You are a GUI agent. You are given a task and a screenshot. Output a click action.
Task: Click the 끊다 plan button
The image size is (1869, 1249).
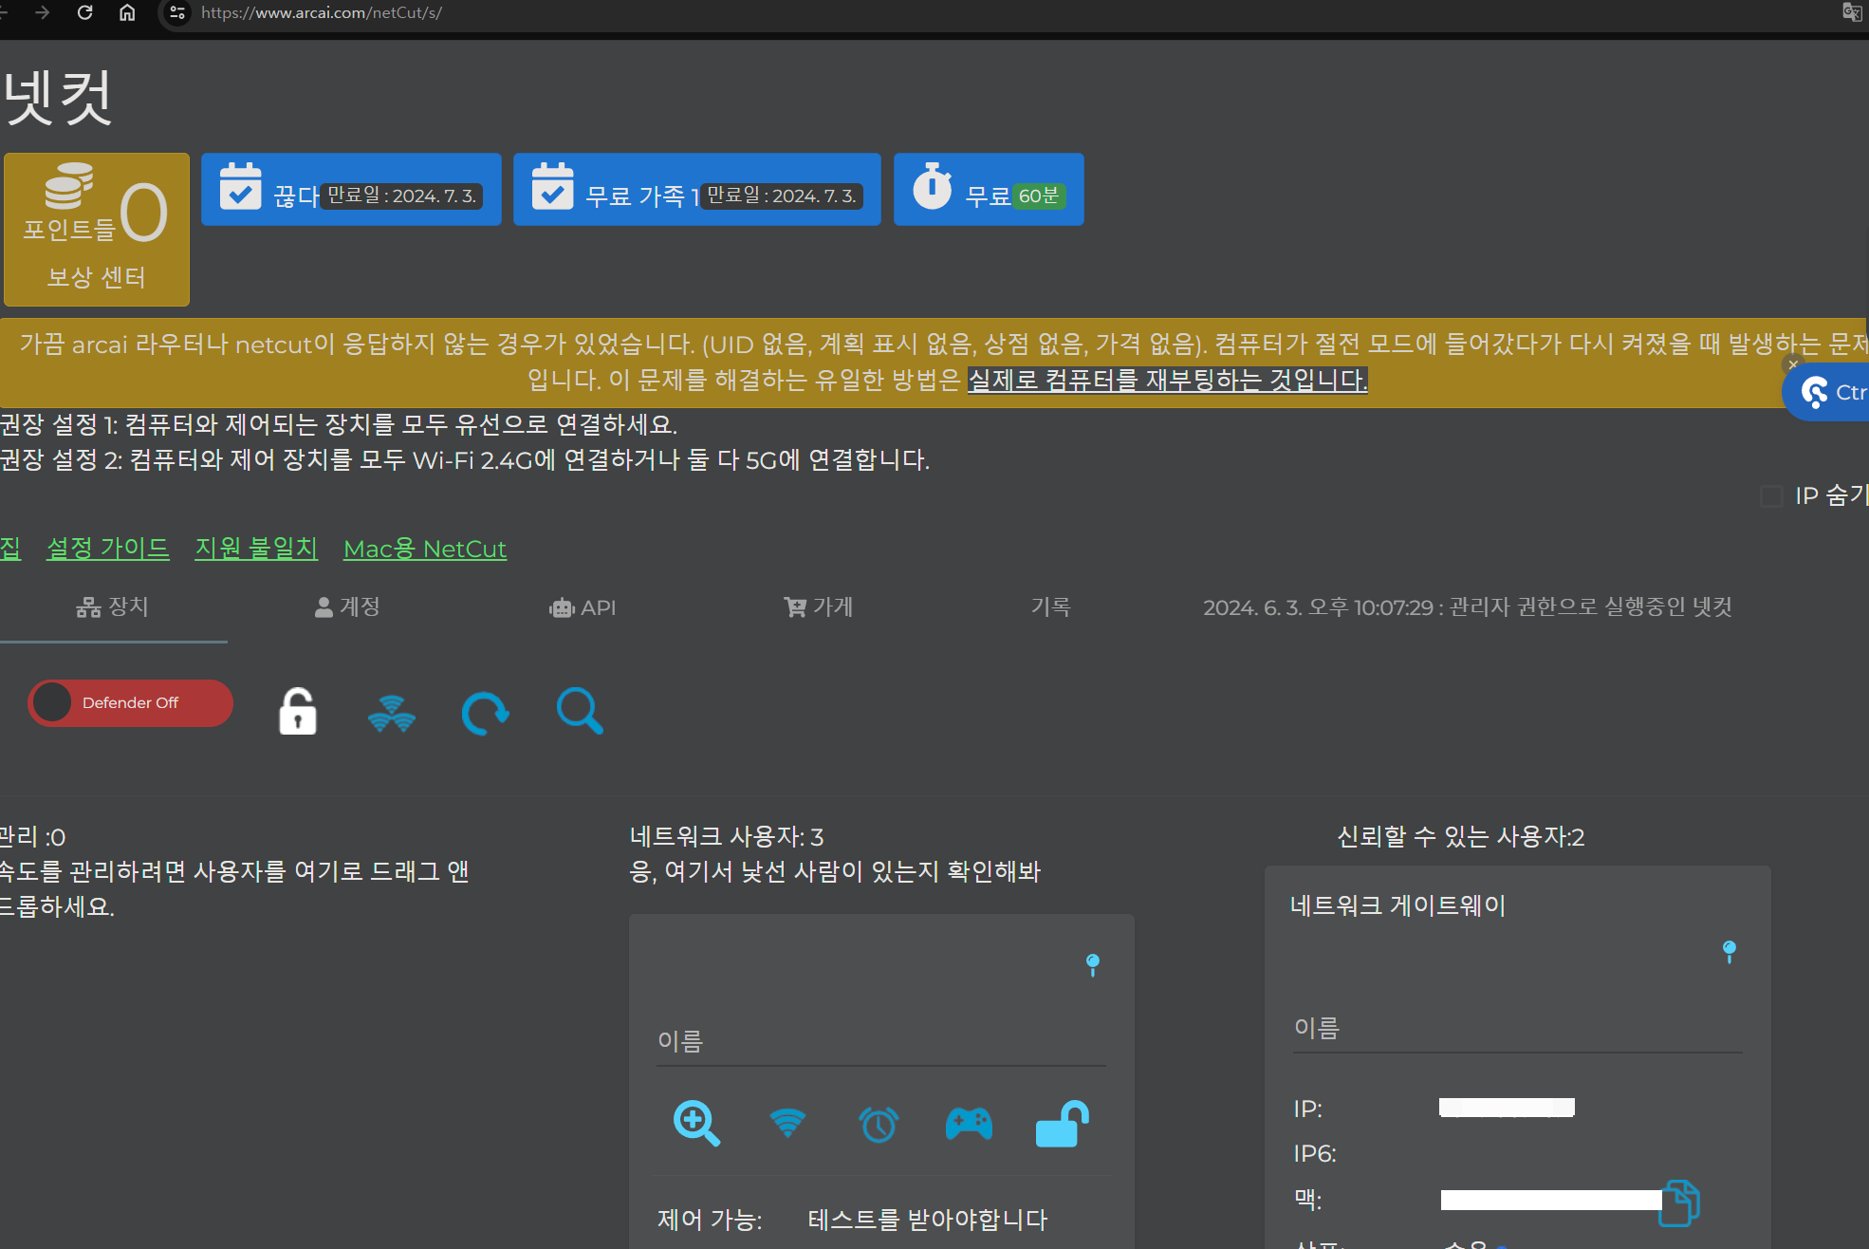pyautogui.click(x=351, y=189)
